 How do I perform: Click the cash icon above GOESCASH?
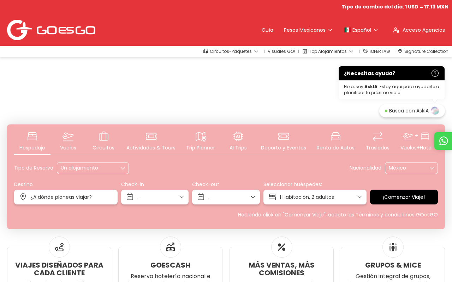[x=171, y=247]
